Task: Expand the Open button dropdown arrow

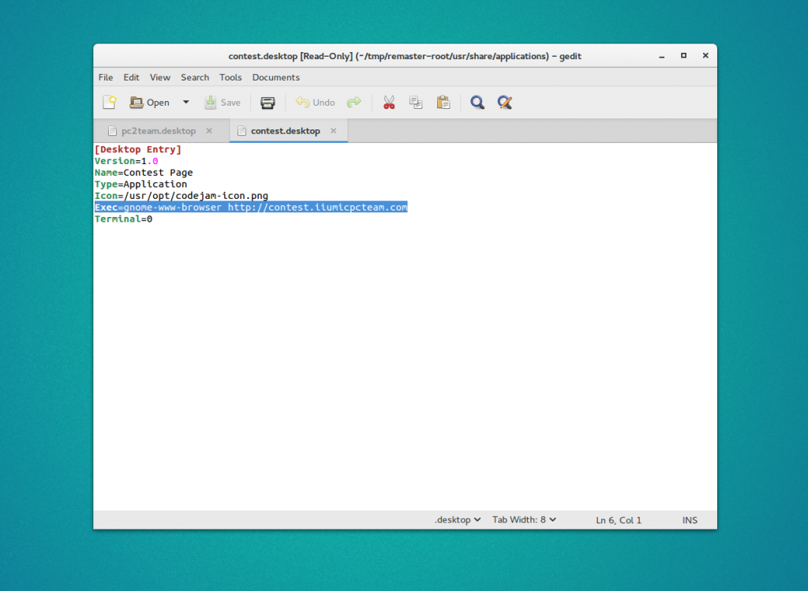Action: (x=186, y=102)
